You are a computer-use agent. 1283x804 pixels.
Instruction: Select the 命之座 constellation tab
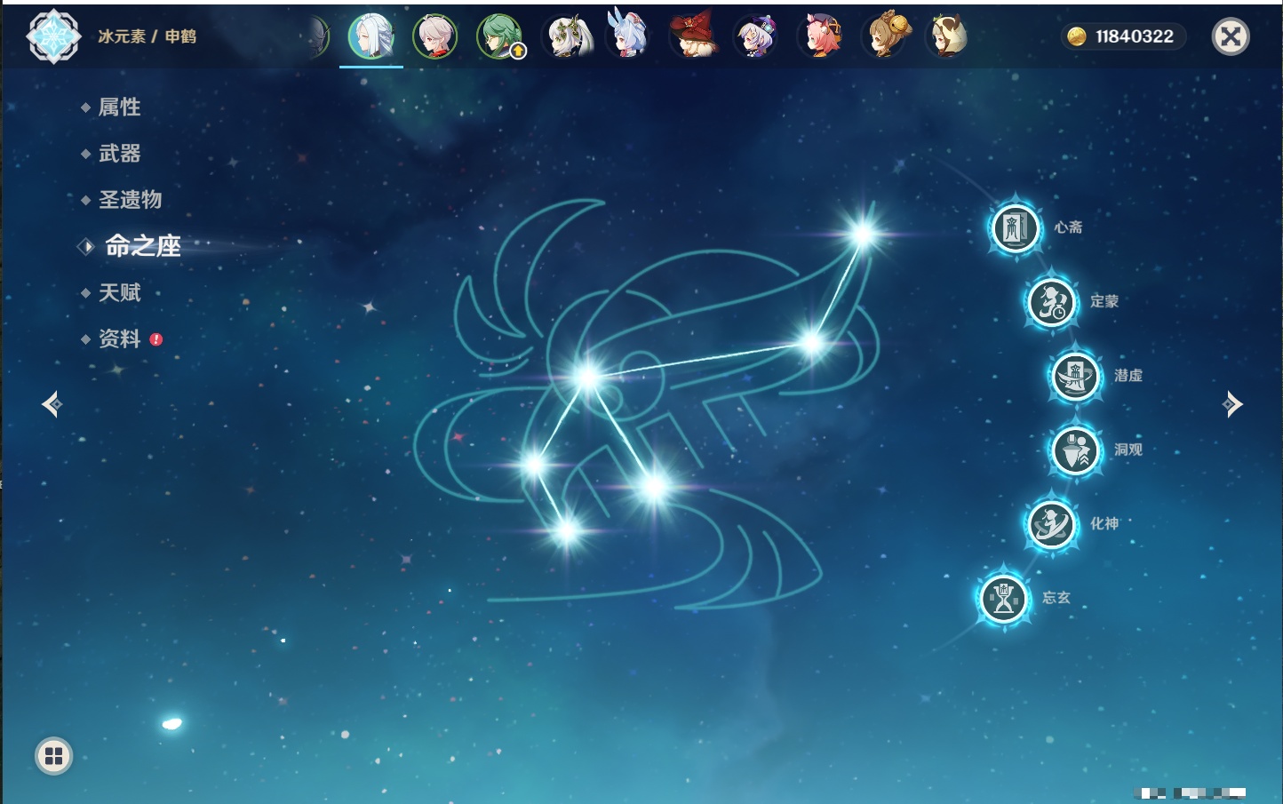pyautogui.click(x=142, y=246)
